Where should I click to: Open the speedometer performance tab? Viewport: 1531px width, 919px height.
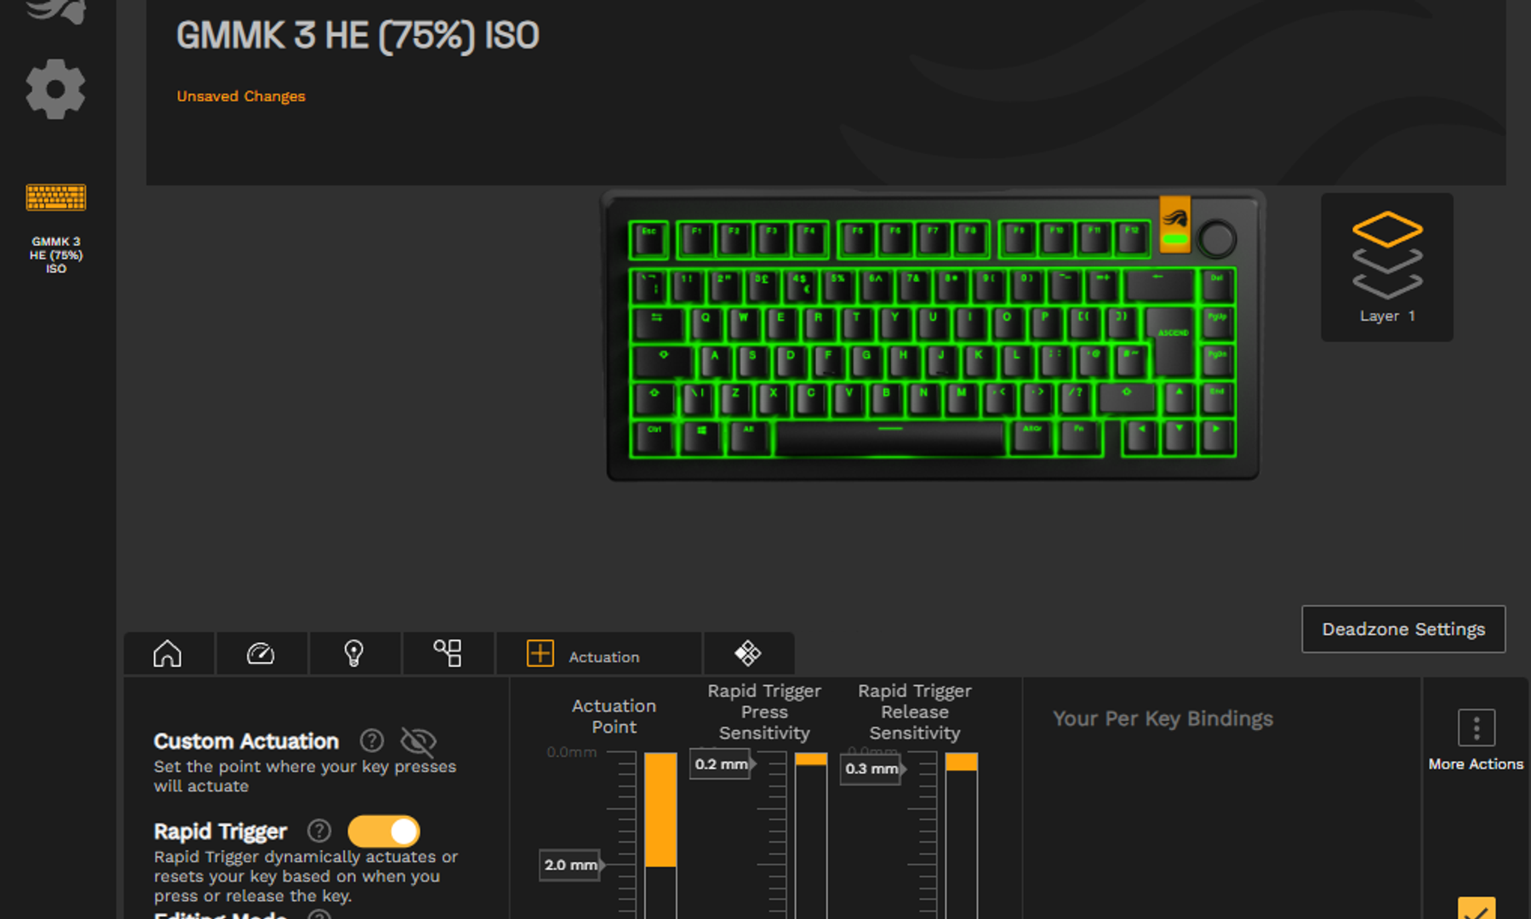tap(260, 654)
